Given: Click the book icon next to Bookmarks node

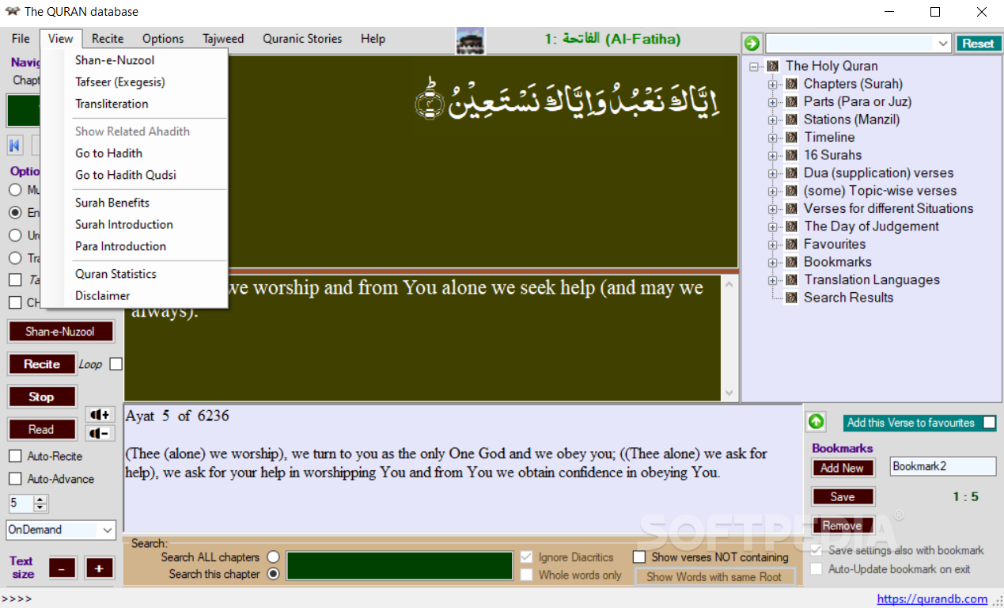Looking at the screenshot, I should pyautogui.click(x=790, y=262).
